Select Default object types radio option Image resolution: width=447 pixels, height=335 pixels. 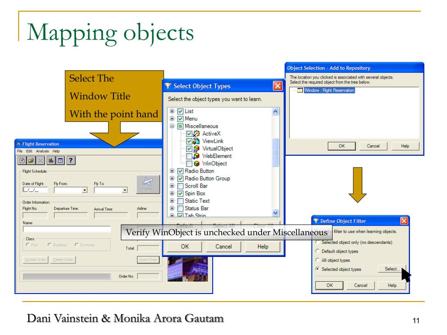(x=317, y=251)
